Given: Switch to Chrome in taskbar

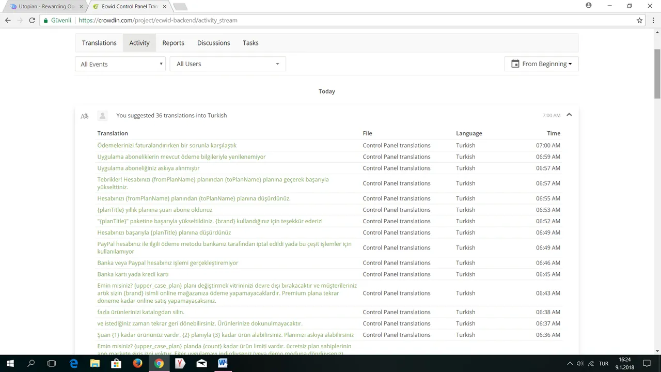Looking at the screenshot, I should [159, 364].
